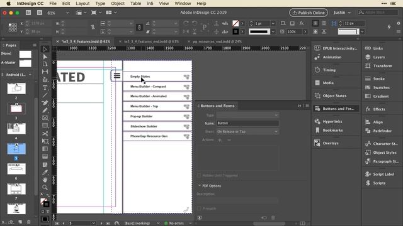The image size is (403, 226).
Task: Collapse Buttons and Forms panel with double chevron
Action: [300, 106]
